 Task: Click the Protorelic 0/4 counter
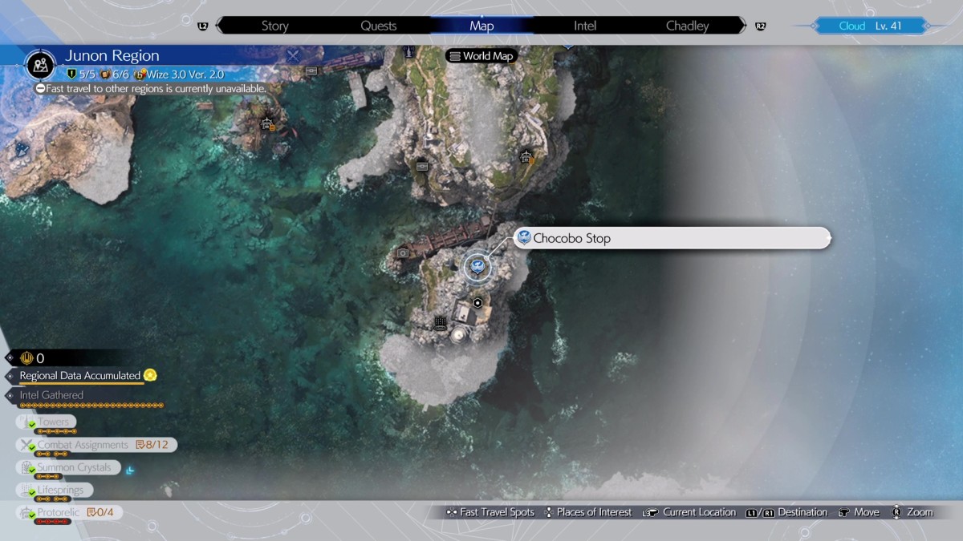101,512
